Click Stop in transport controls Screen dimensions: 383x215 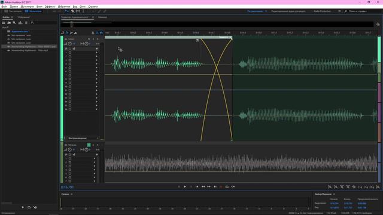click(x=179, y=187)
